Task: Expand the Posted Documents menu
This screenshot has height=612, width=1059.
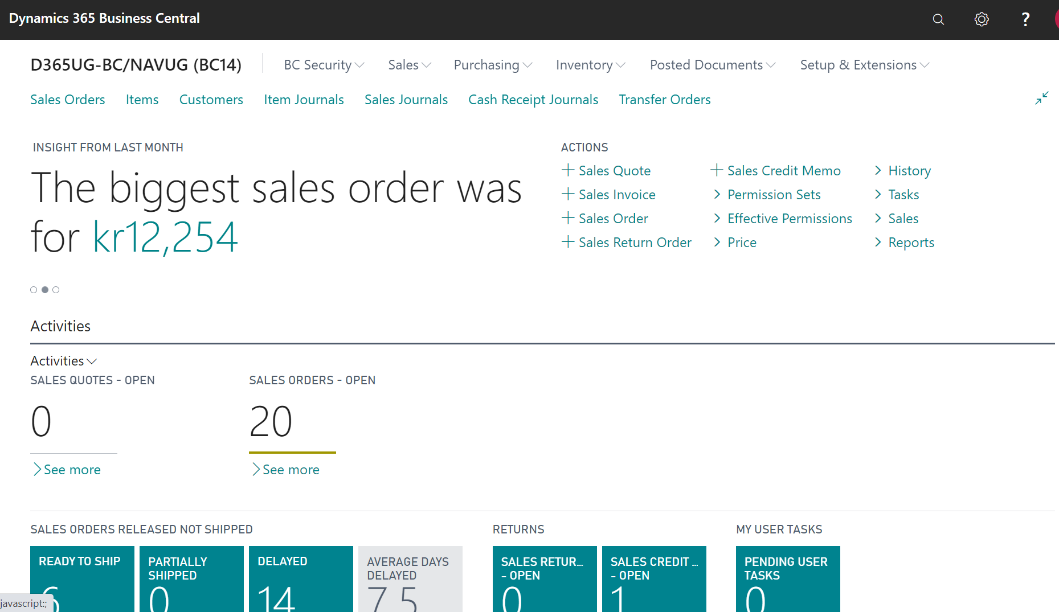Action: [x=713, y=65]
